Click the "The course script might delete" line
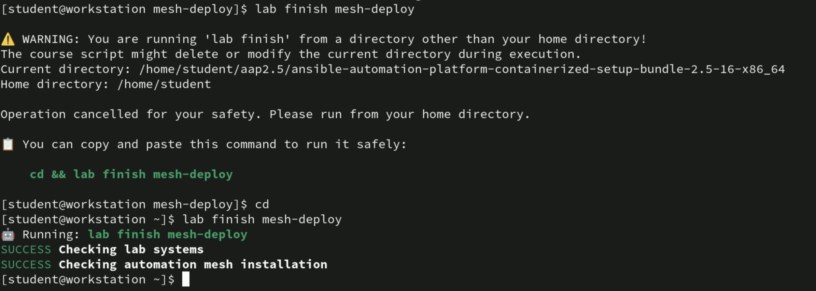 coord(290,55)
